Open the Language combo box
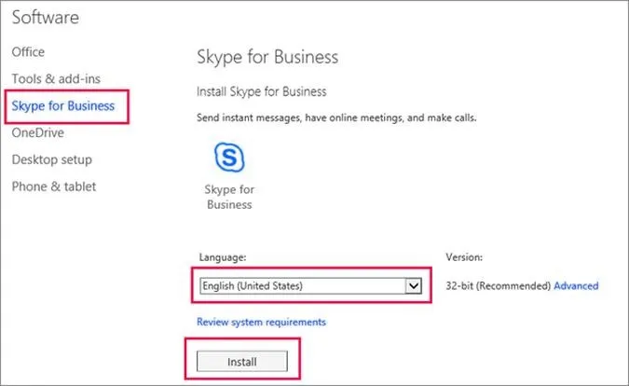This screenshot has height=386, width=629. [310, 286]
